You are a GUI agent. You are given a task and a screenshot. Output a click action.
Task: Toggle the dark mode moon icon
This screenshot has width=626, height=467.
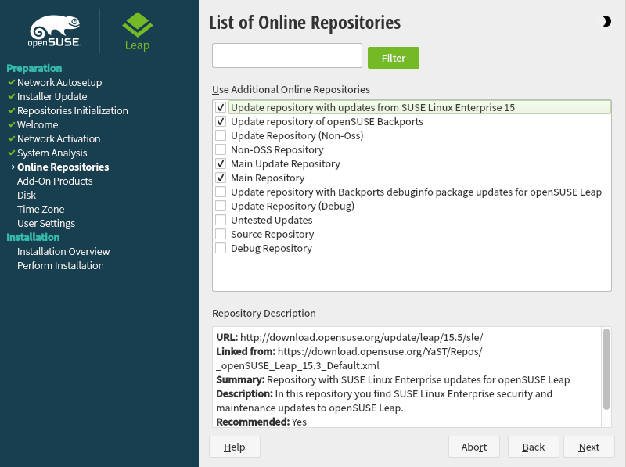coord(607,22)
